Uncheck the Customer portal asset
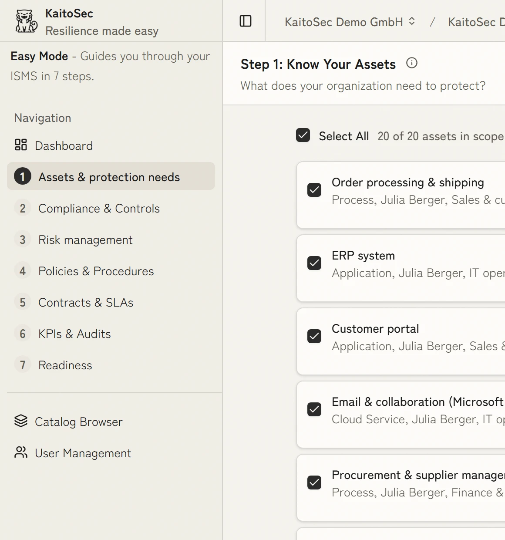Image resolution: width=505 pixels, height=540 pixels. click(x=314, y=336)
